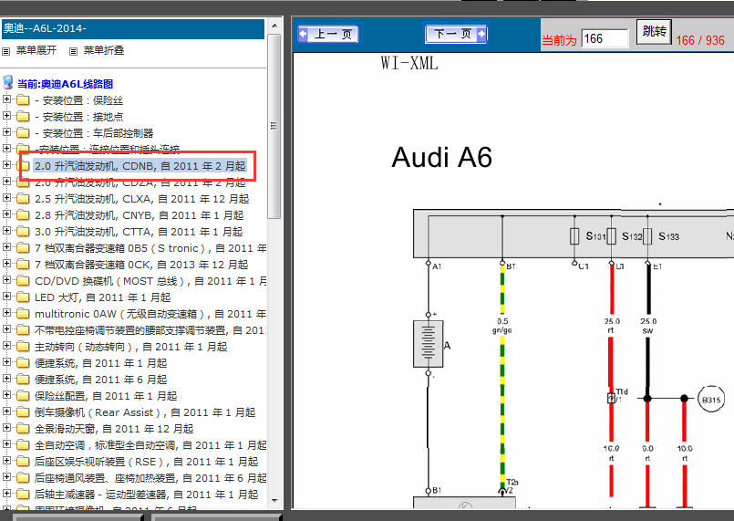Click folder icon for 倒车摄像机 Rear Assist
The width and height of the screenshot is (734, 521).
click(x=23, y=412)
